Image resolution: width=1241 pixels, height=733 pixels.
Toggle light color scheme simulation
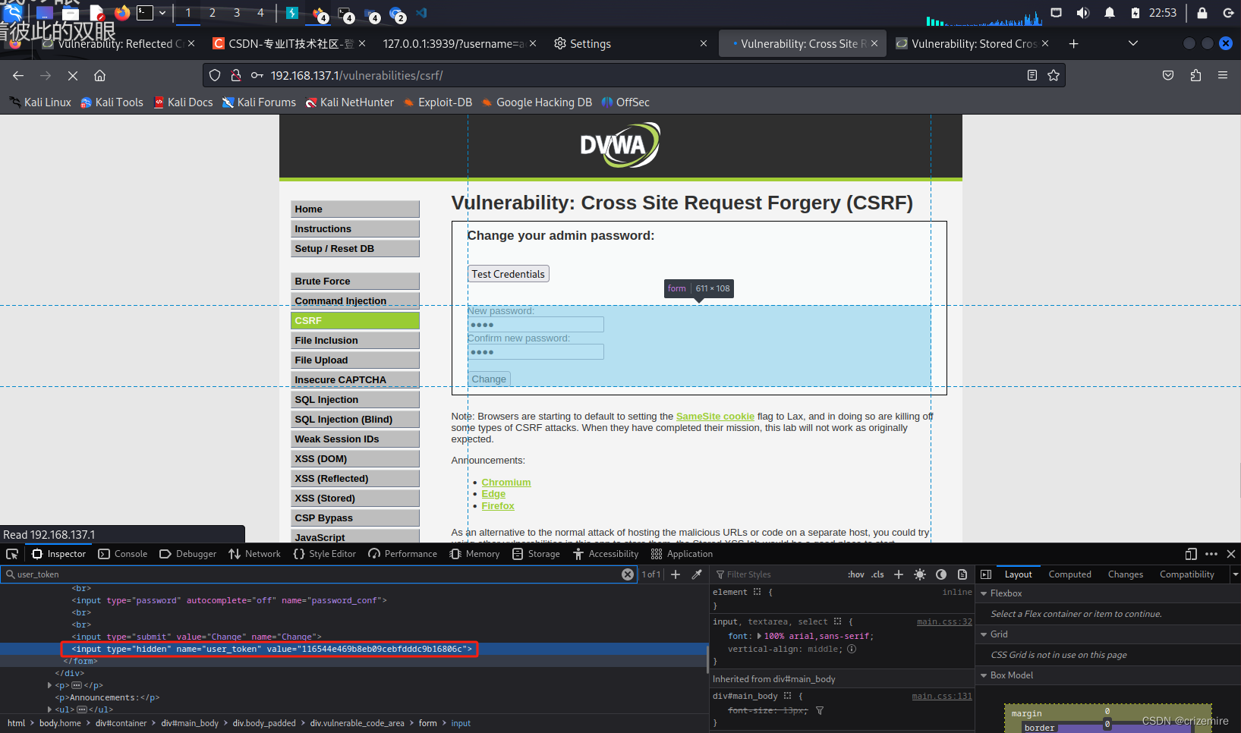(x=919, y=574)
